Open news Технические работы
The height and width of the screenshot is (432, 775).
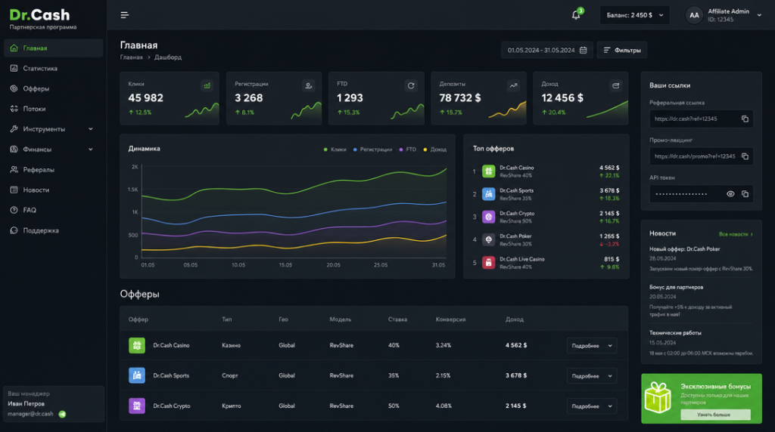[x=675, y=333]
